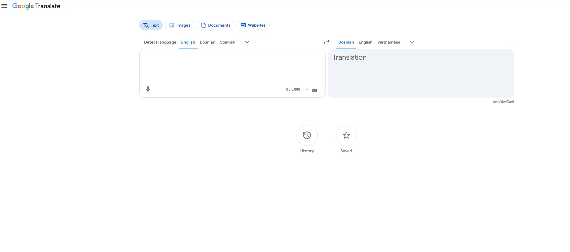Choose Detect language as source
The image size is (570, 252).
160,42
